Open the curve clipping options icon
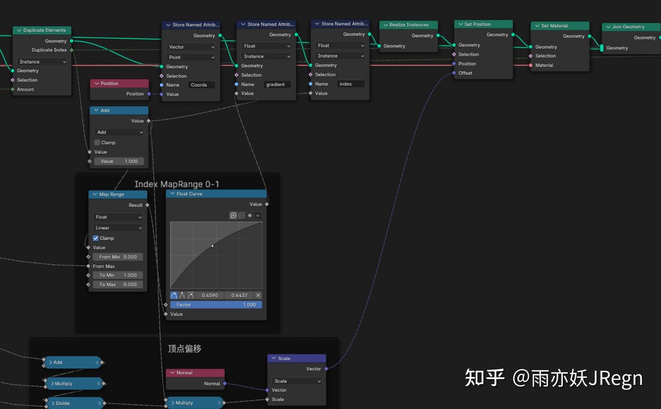Image resolution: width=661 pixels, height=409 pixels. (x=249, y=215)
